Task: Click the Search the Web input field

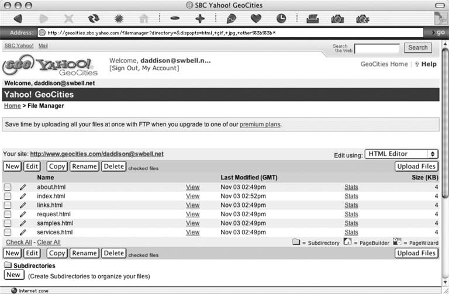Action: point(377,48)
